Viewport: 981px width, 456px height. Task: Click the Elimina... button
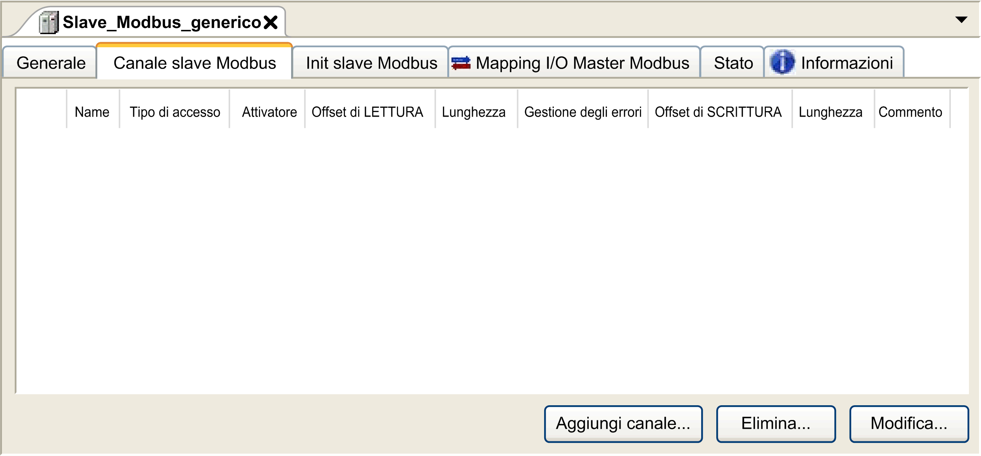click(776, 423)
